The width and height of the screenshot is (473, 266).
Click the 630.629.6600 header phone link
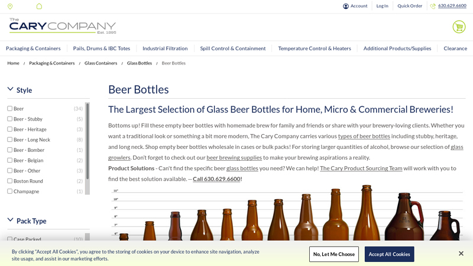tap(452, 6)
